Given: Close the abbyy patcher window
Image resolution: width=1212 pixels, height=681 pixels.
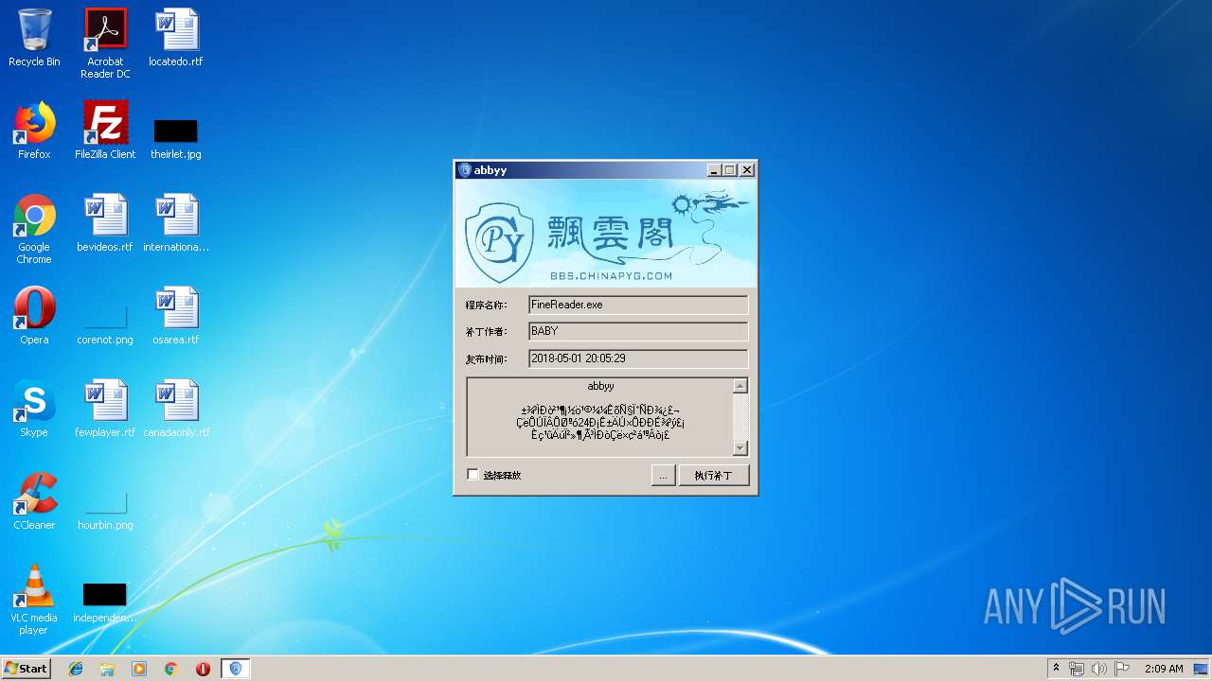Looking at the screenshot, I should pos(747,170).
